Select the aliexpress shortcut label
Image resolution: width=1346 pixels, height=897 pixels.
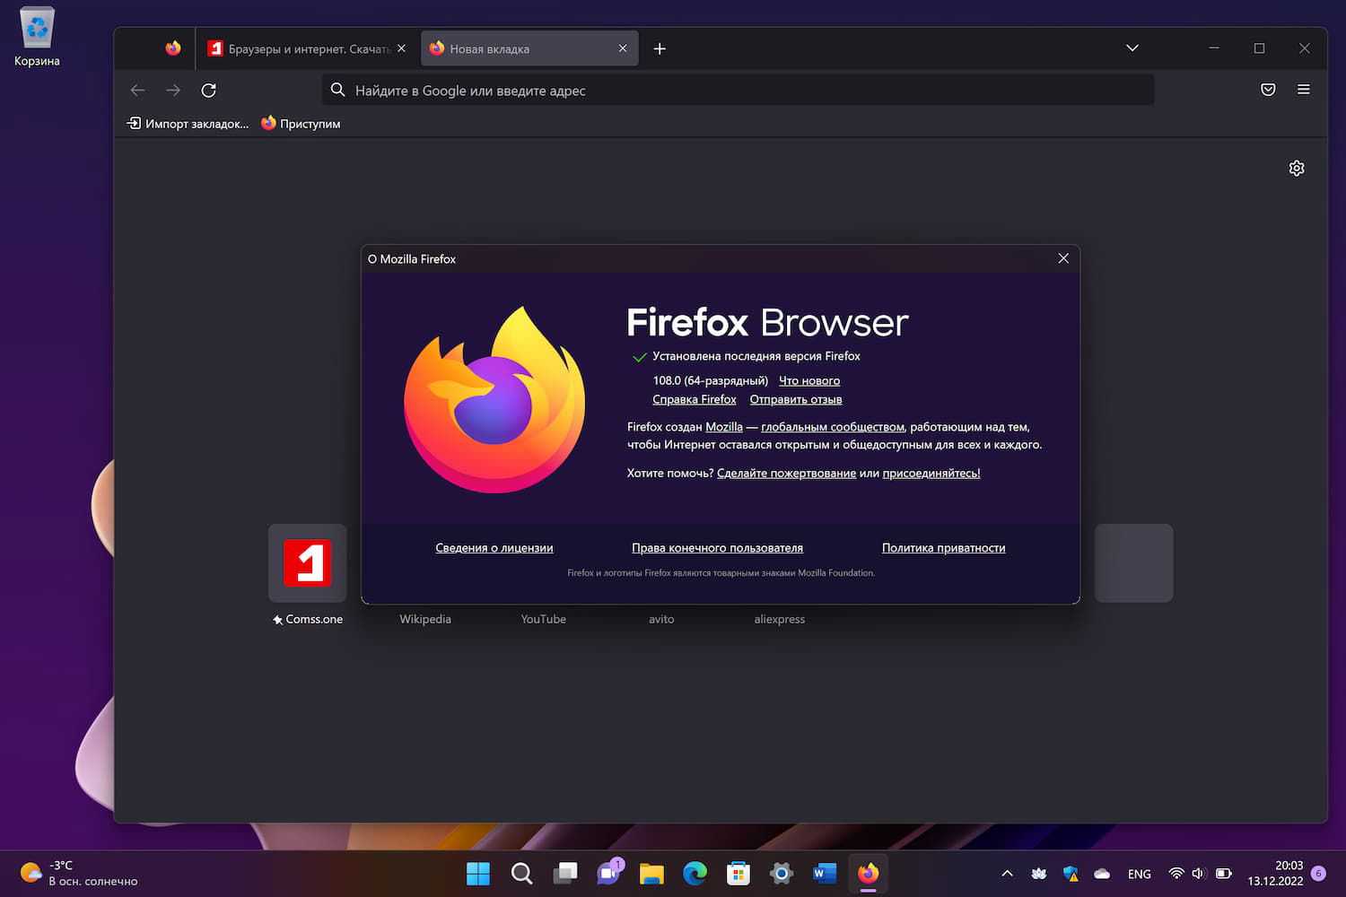[780, 619]
